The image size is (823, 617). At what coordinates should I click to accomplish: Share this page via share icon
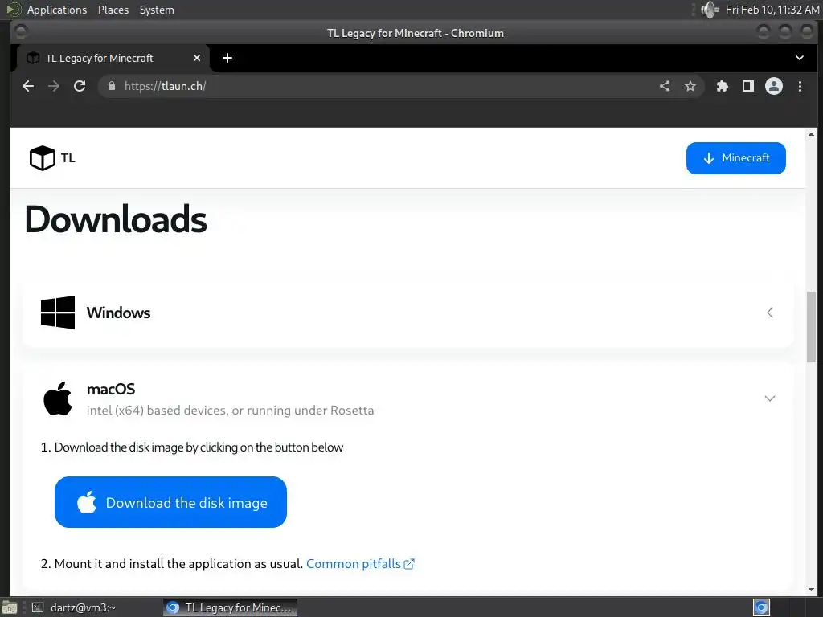665,86
